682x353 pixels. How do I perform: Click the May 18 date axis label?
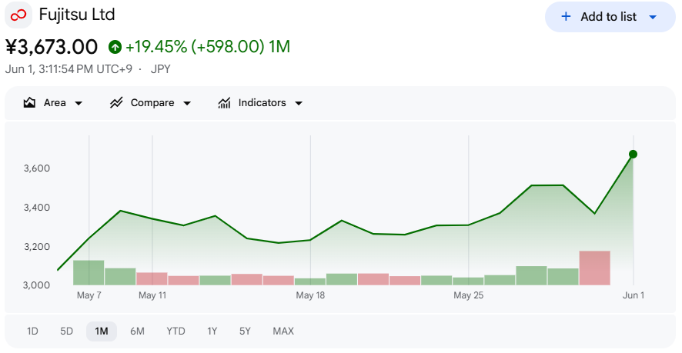(x=310, y=295)
